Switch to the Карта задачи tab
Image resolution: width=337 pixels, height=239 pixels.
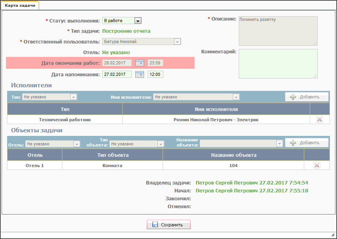point(20,5)
